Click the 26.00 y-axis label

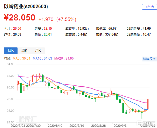point(11,111)
